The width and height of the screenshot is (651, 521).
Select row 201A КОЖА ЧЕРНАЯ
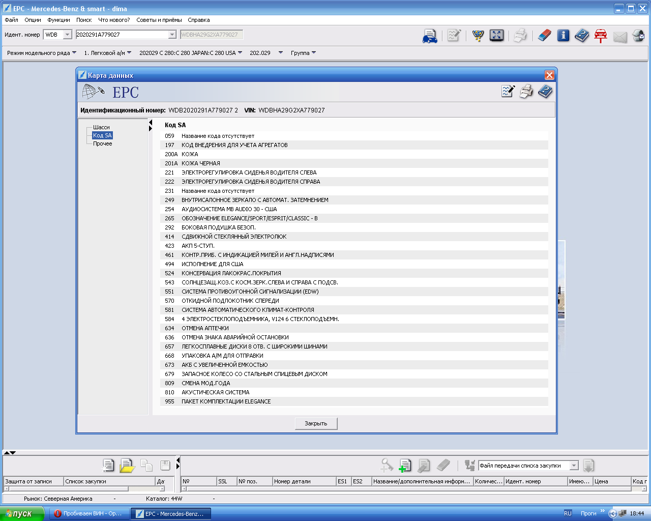point(354,163)
